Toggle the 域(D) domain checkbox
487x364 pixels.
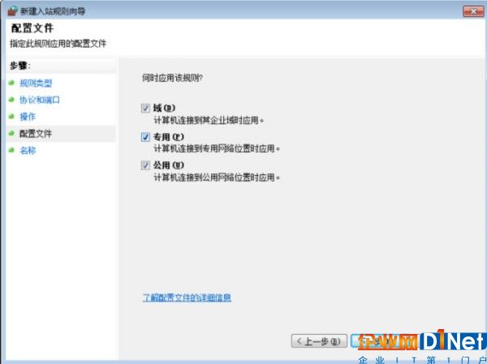pos(145,108)
